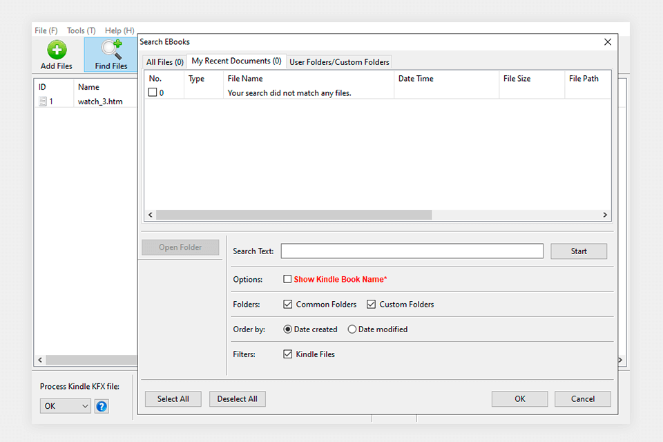This screenshot has height=442, width=663.
Task: Disable the Kindle Files filter
Action: (x=288, y=354)
